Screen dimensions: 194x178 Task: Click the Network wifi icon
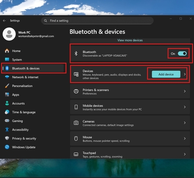click(7, 77)
